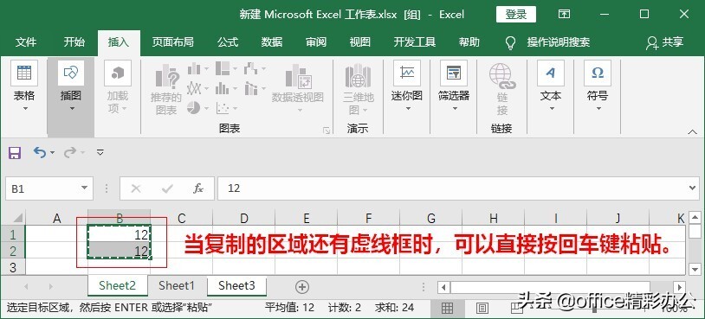Screen dimensions: 705x319
Task: Click the ribbon display options icon
Action: pos(565,15)
